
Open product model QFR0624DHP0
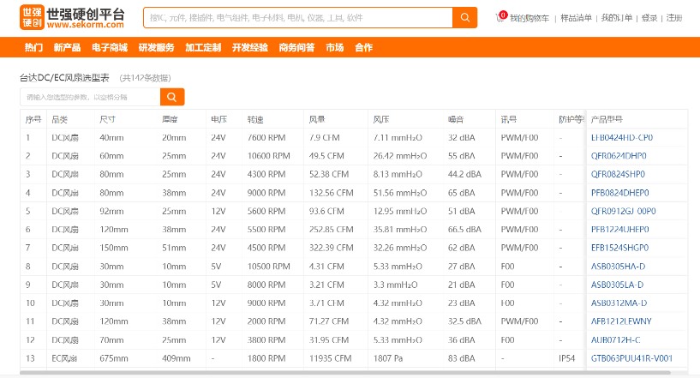[x=619, y=156]
